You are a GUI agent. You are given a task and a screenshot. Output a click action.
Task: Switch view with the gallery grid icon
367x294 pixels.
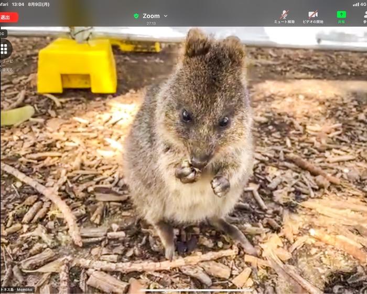(x=4, y=49)
